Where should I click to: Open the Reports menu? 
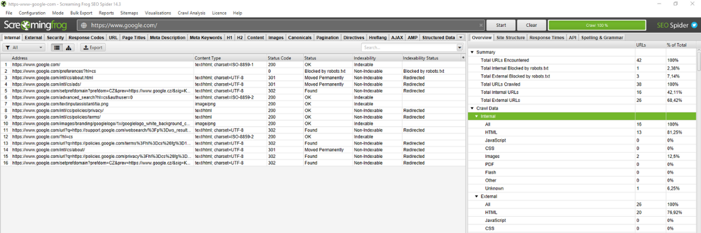pos(106,12)
